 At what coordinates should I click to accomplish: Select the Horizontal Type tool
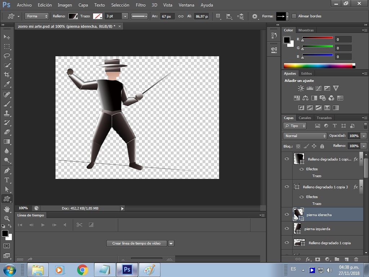(7, 180)
